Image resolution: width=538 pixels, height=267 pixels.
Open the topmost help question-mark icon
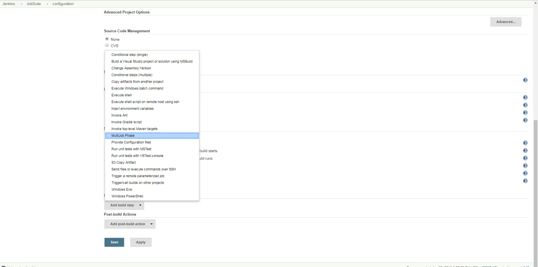point(525,80)
